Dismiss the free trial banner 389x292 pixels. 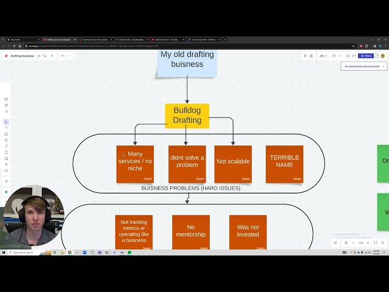[x=384, y=66]
